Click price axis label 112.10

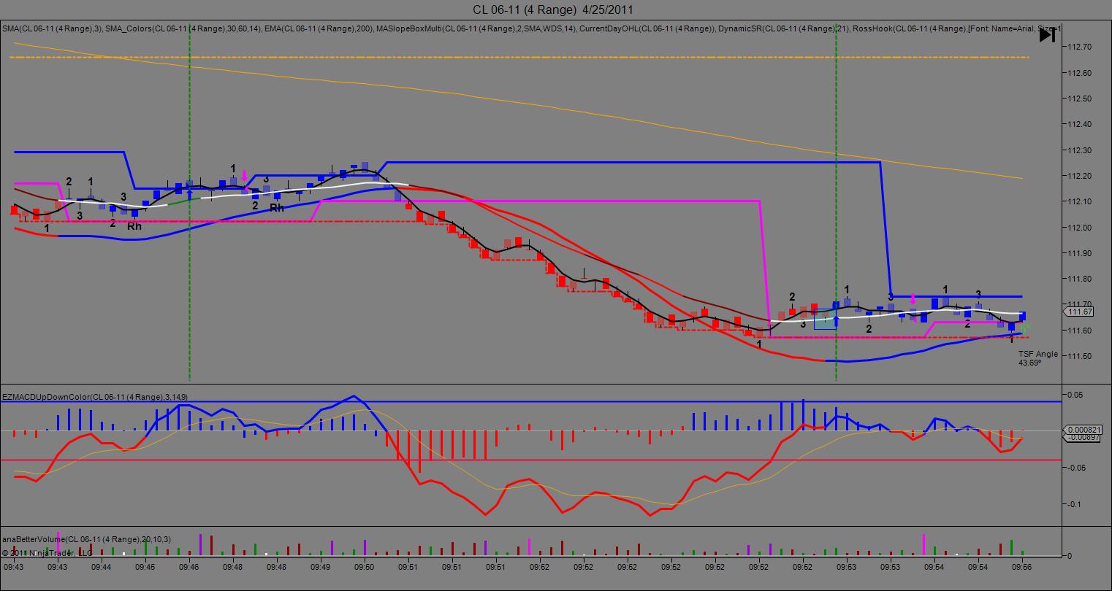(x=1079, y=201)
